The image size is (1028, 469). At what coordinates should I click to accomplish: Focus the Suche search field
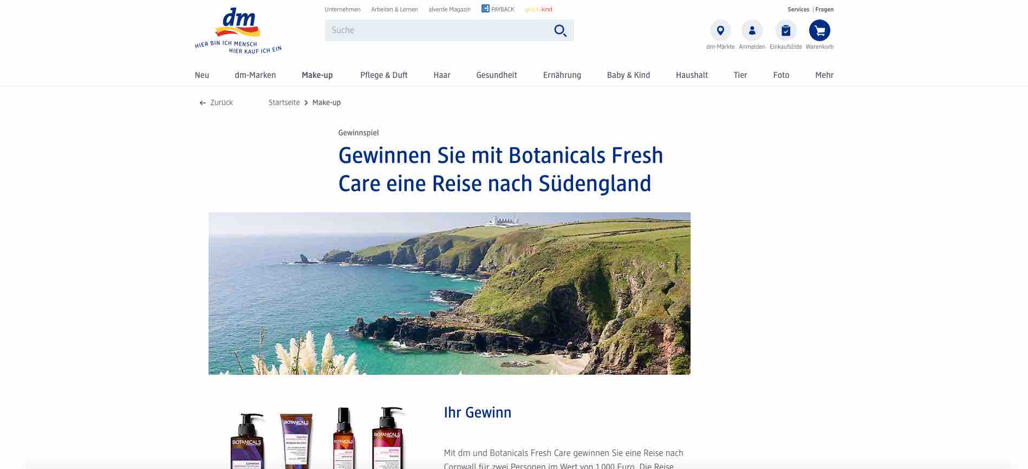tap(449, 30)
